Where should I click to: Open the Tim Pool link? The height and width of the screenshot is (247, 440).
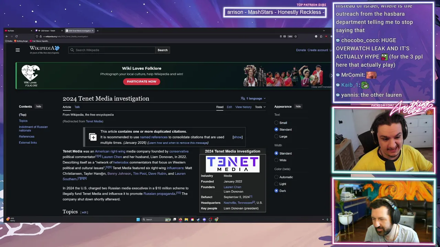(140, 174)
